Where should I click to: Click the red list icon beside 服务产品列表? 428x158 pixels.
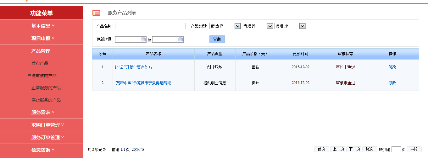pyautogui.click(x=96, y=13)
